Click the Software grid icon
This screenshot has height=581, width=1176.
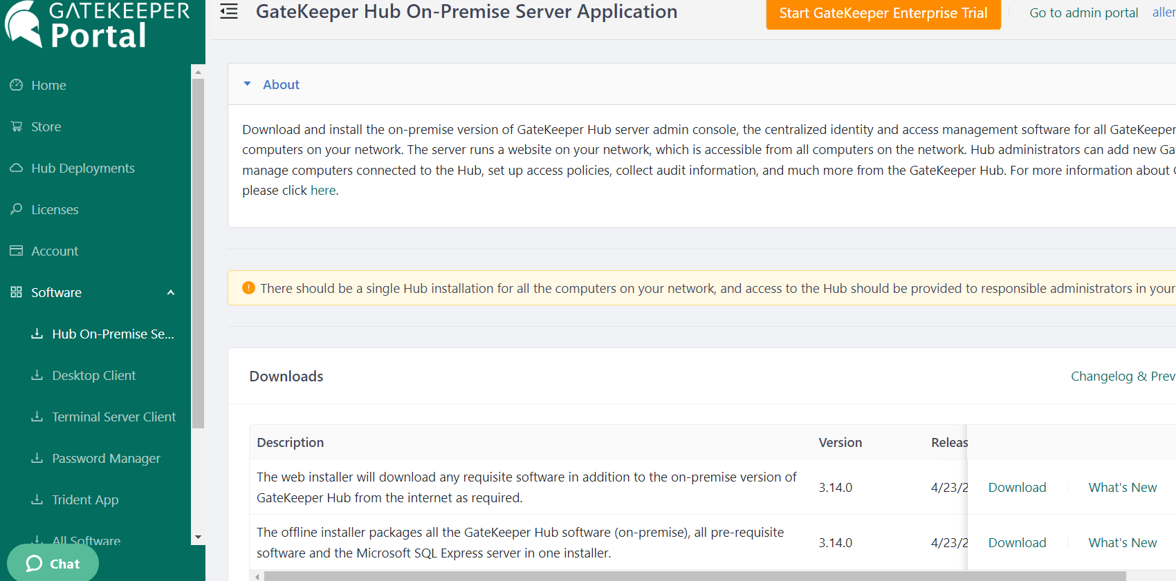[x=17, y=292]
